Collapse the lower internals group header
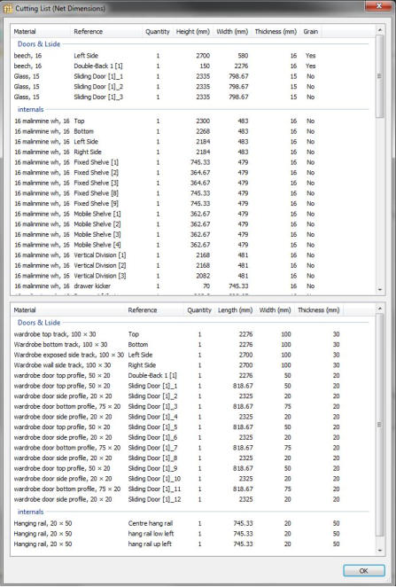This screenshot has height=587, width=396. [x=31, y=512]
